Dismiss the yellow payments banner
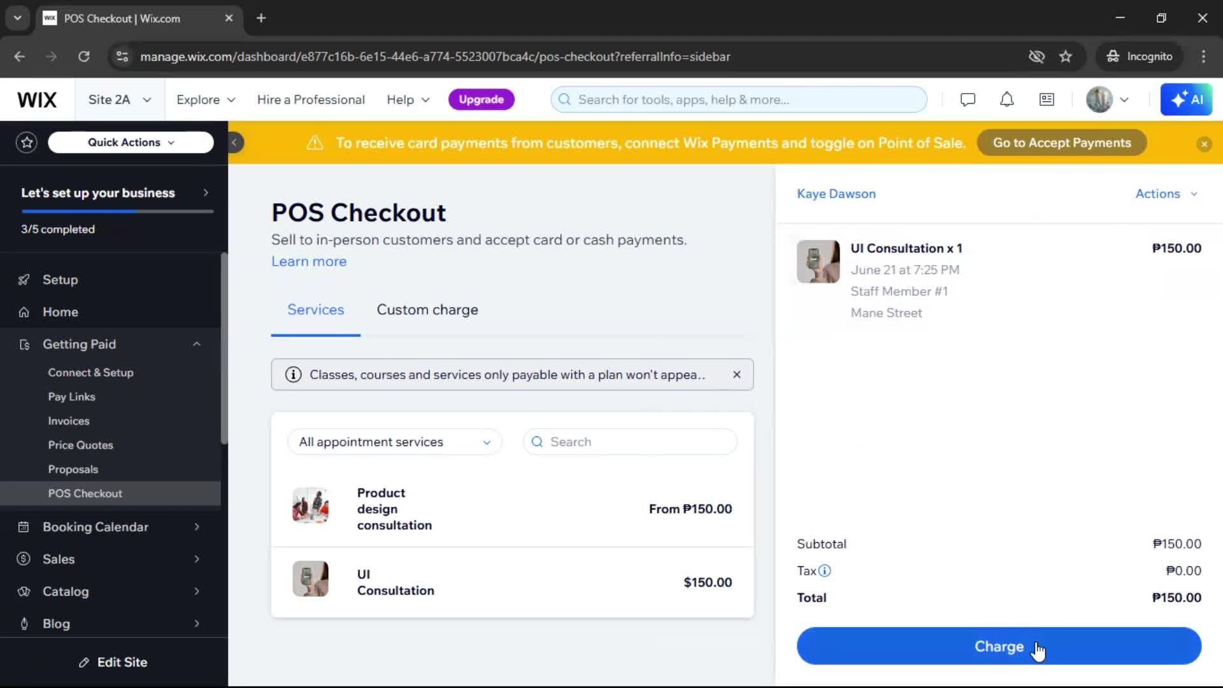1223x688 pixels. [x=1204, y=144]
